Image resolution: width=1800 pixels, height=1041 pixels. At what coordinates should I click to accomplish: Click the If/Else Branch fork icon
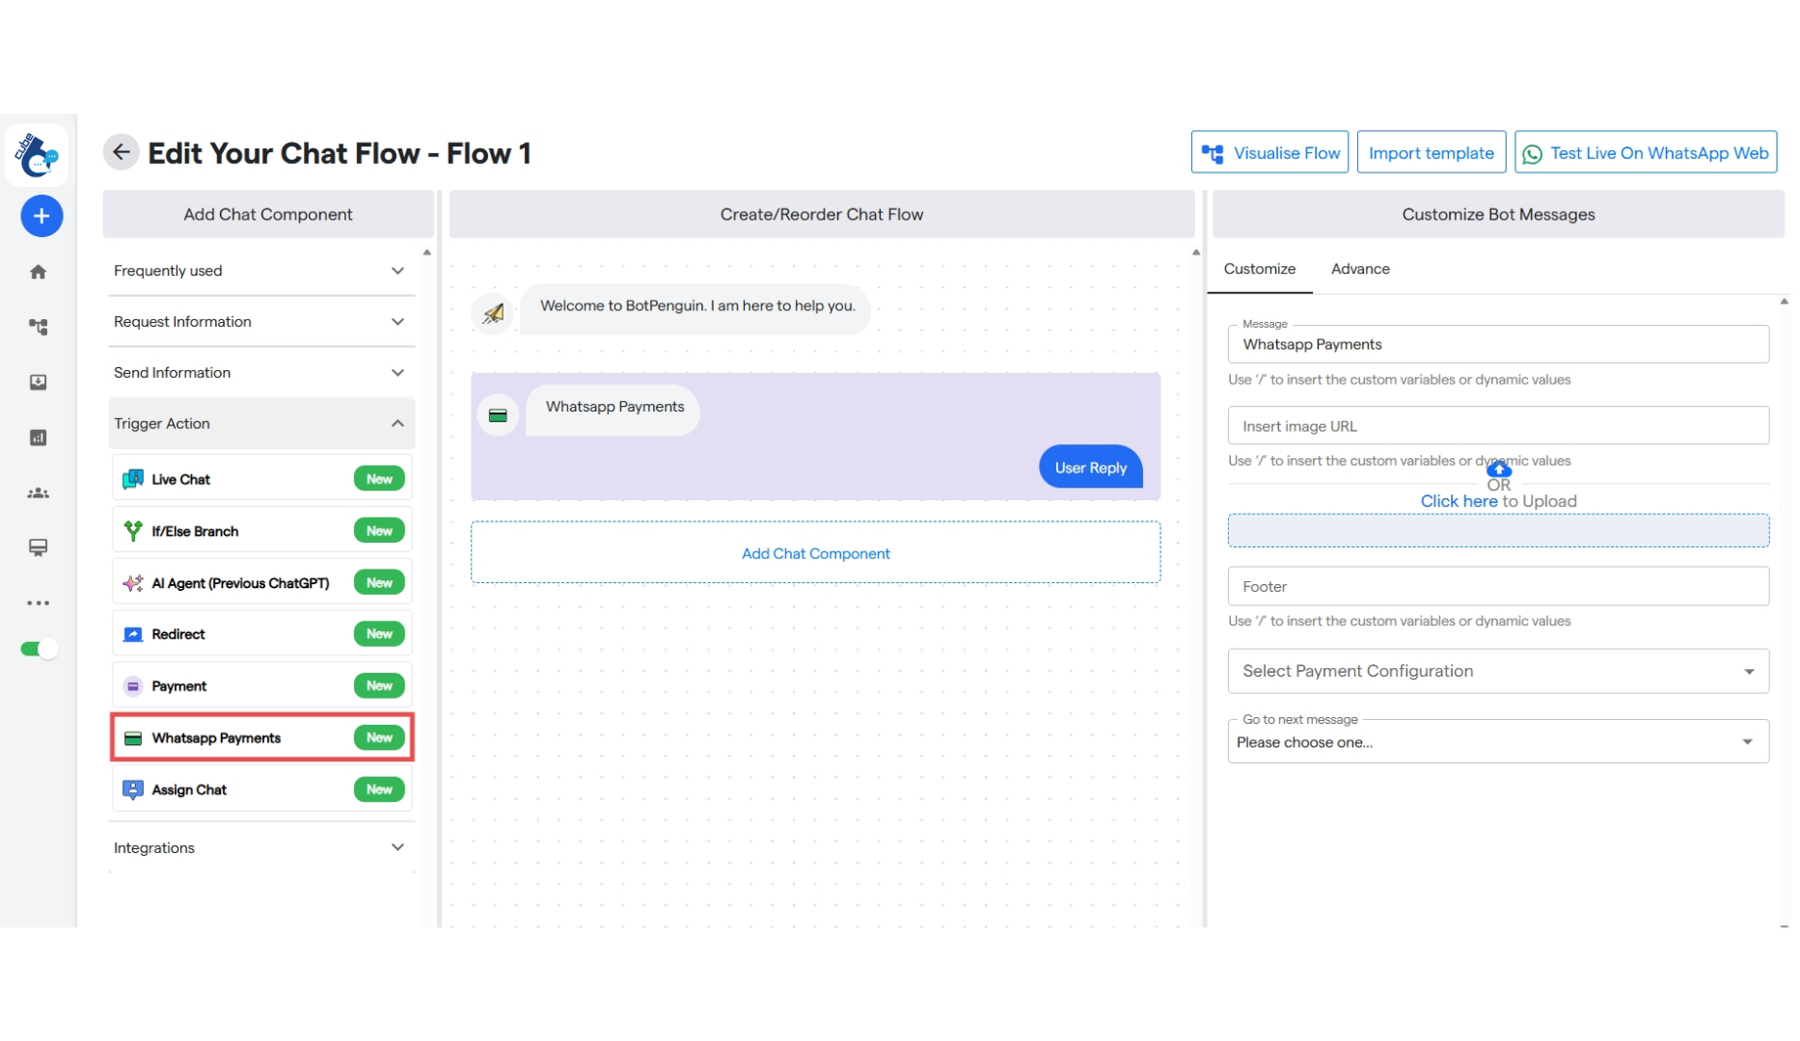pos(133,531)
